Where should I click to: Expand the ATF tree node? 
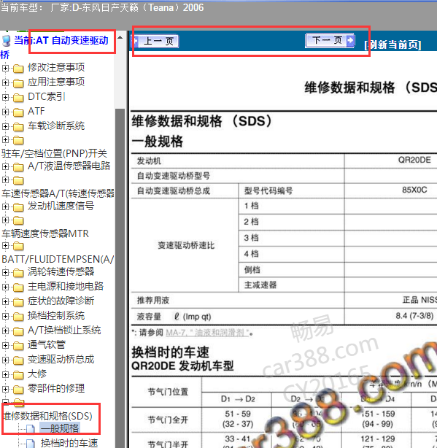click(x=5, y=112)
